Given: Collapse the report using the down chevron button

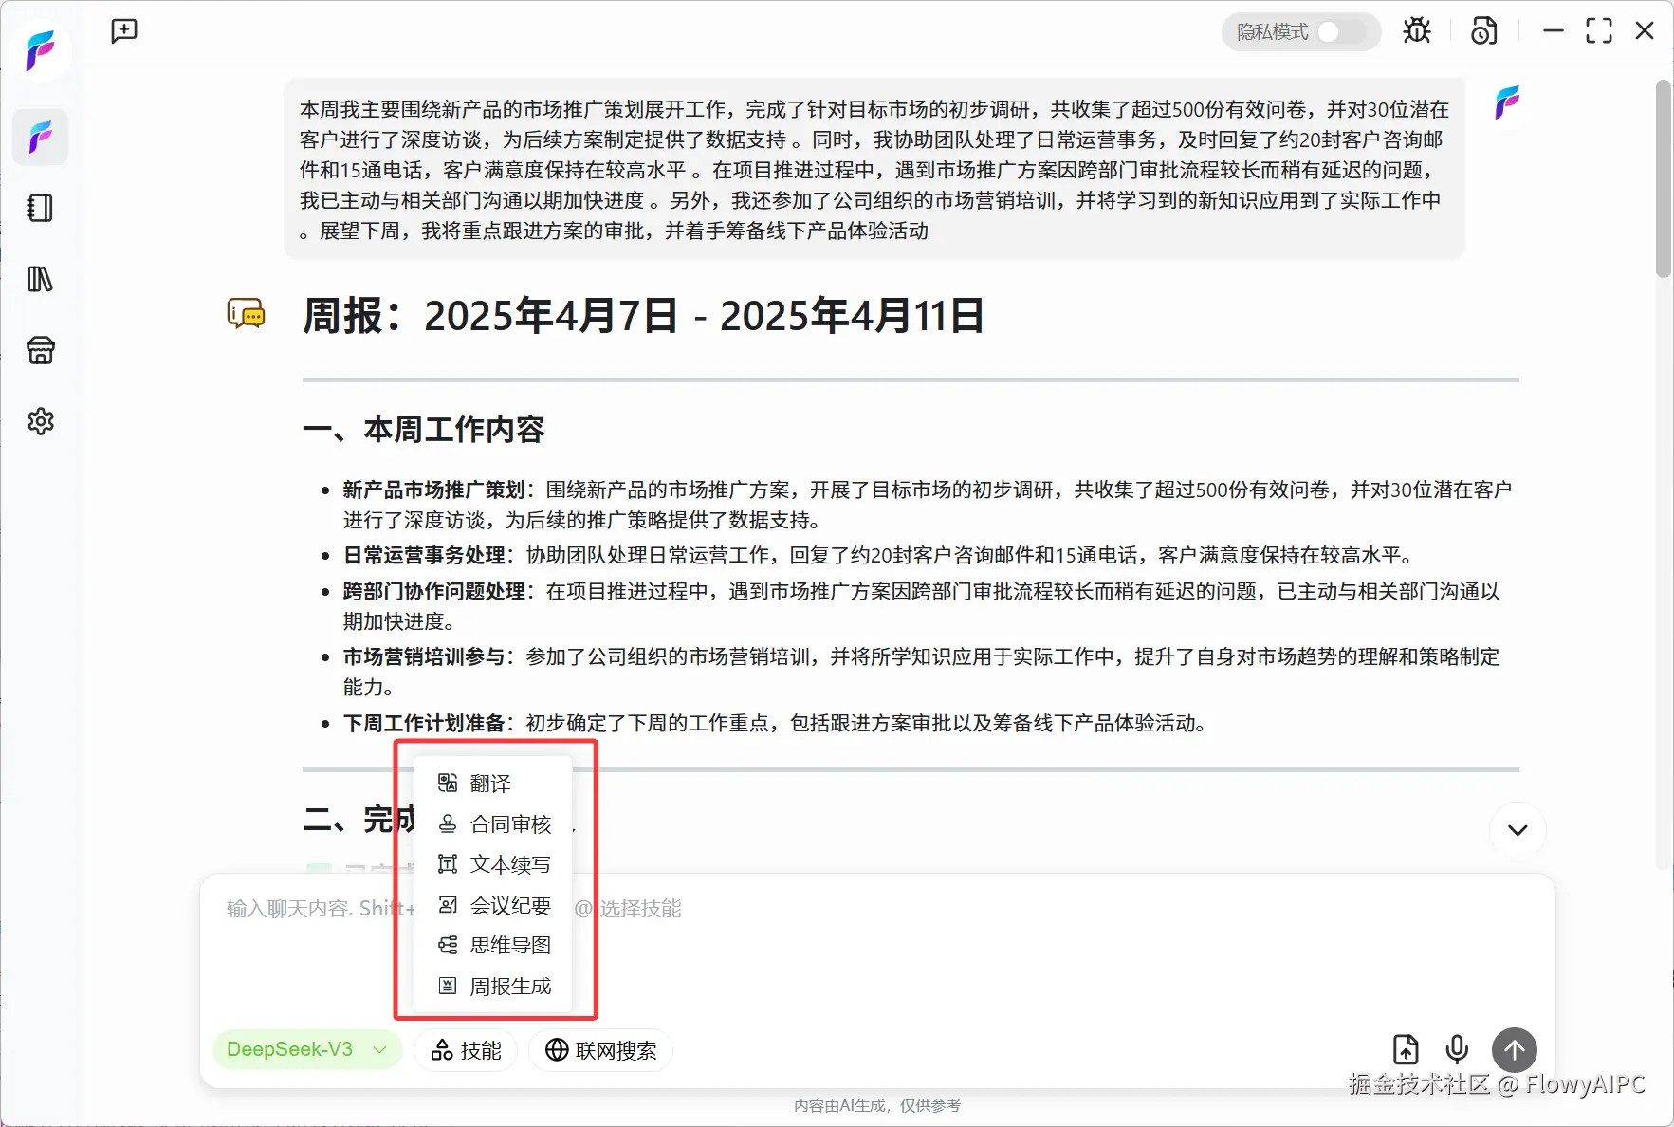Looking at the screenshot, I should (1518, 830).
